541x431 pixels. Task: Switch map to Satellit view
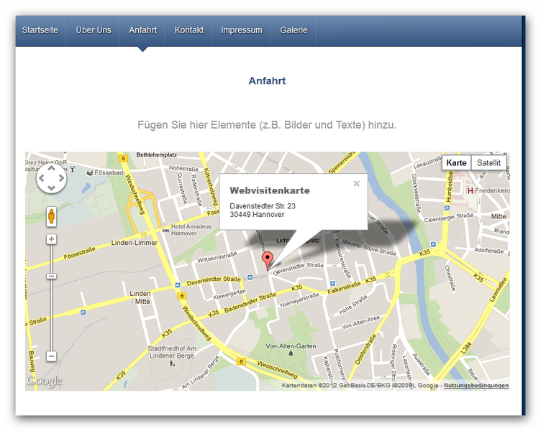point(488,162)
